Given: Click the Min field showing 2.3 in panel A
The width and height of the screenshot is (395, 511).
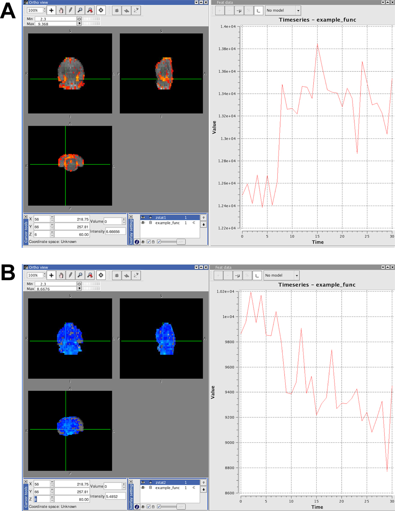Looking at the screenshot, I should tap(55, 19).
